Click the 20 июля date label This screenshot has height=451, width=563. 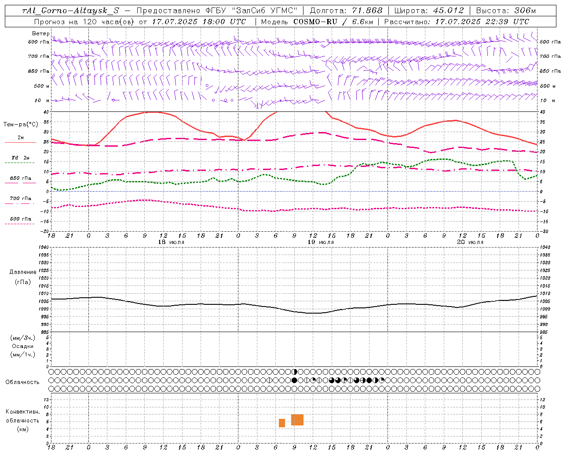[470, 242]
